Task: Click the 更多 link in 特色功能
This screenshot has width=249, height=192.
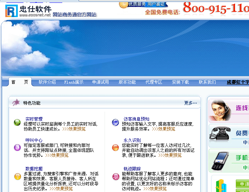Action: 190,103
